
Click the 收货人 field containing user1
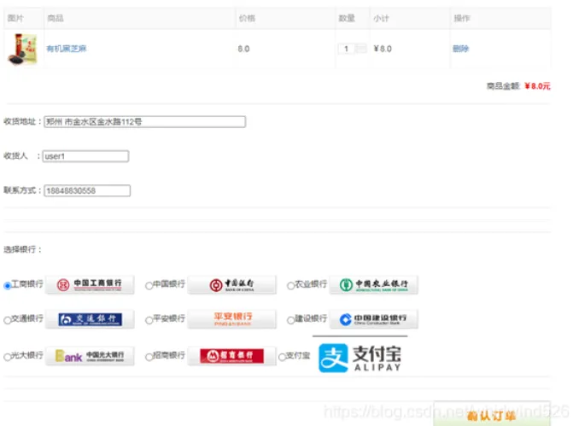pyautogui.click(x=85, y=156)
